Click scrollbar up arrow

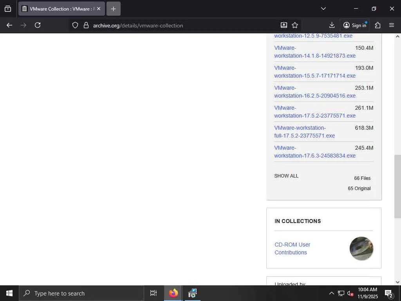point(397,36)
